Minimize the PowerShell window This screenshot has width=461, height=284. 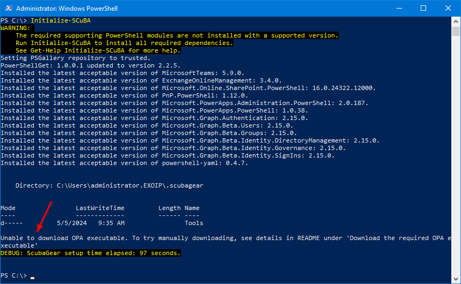[399, 9]
